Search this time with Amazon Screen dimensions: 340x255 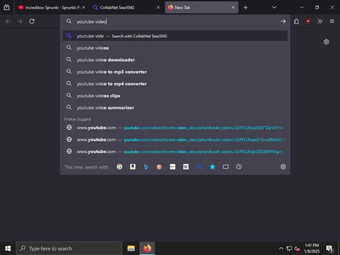133,167
